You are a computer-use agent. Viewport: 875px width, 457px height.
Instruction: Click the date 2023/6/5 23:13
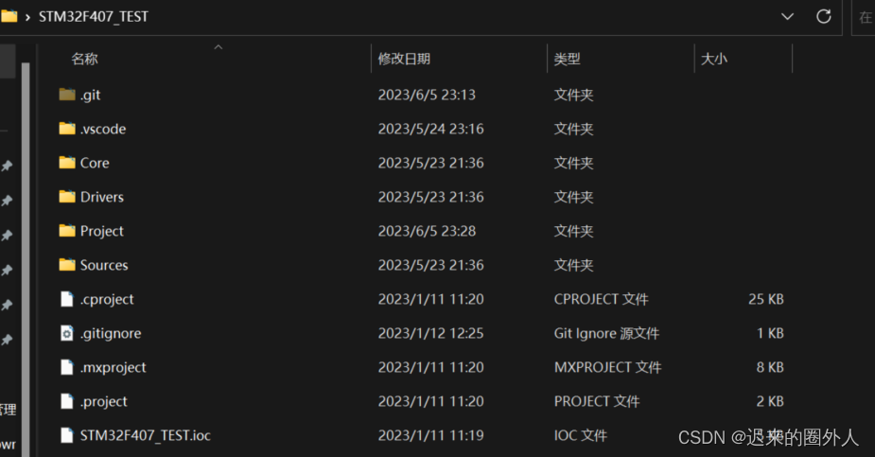tap(427, 95)
